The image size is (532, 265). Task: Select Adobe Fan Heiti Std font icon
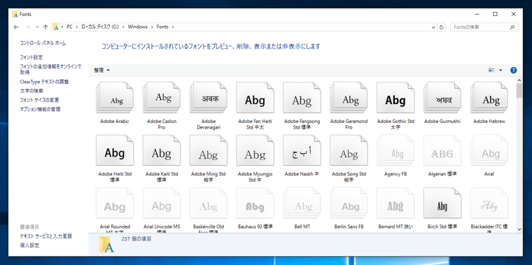tap(255, 98)
